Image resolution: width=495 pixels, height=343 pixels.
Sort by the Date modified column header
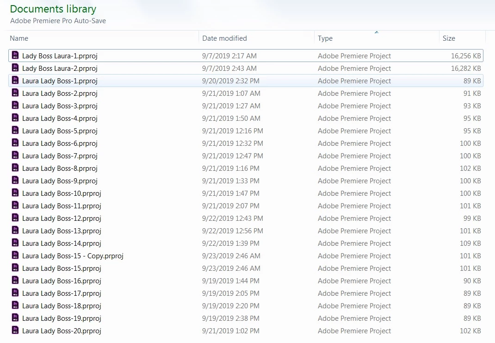[x=224, y=38]
